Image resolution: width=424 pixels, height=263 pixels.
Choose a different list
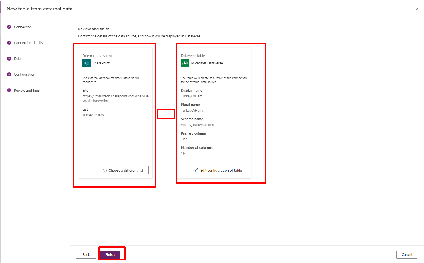[x=123, y=170]
